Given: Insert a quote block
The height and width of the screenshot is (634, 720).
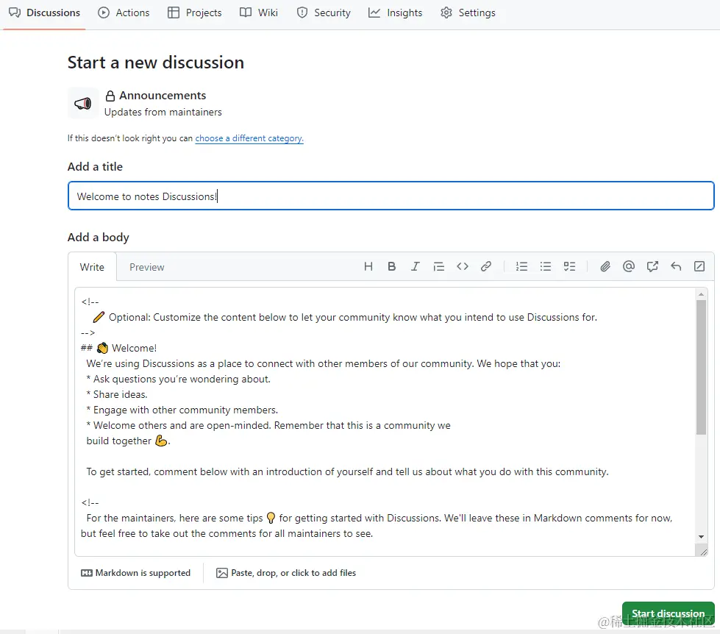Looking at the screenshot, I should click(438, 267).
